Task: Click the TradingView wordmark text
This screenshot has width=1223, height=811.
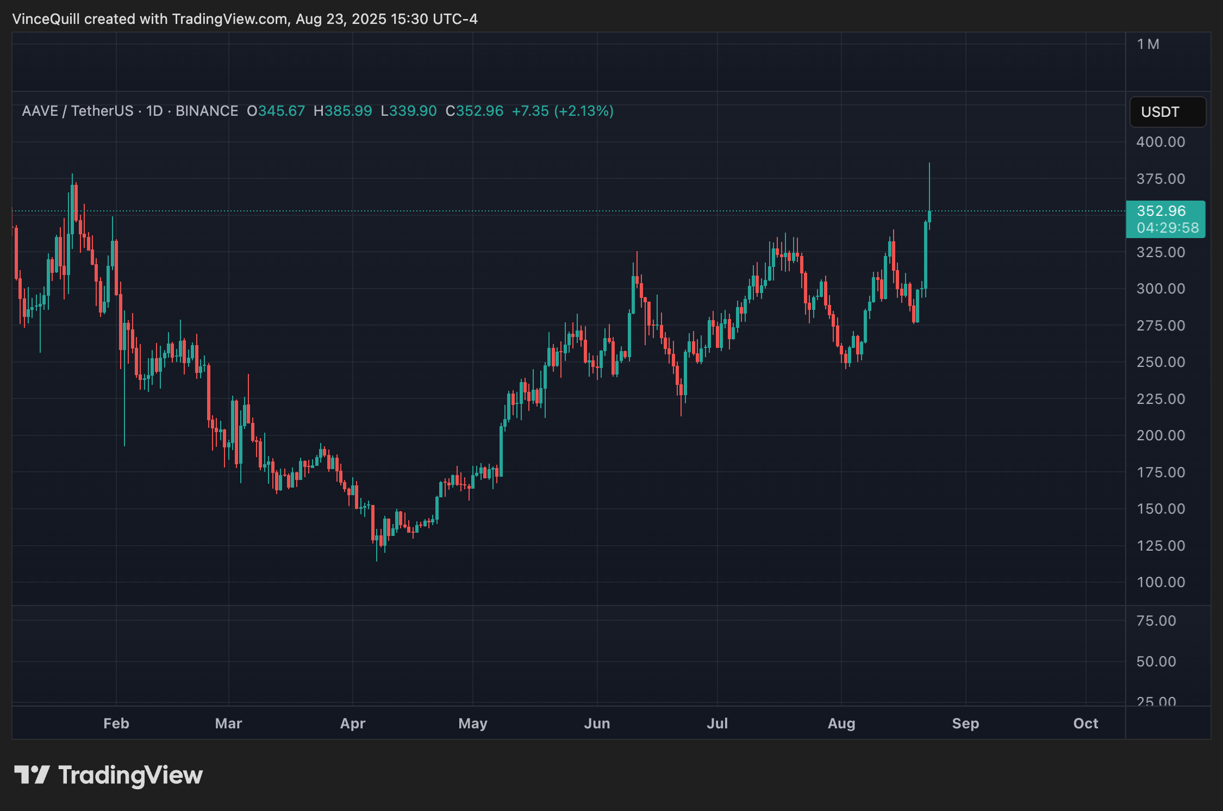Action: pos(130,775)
